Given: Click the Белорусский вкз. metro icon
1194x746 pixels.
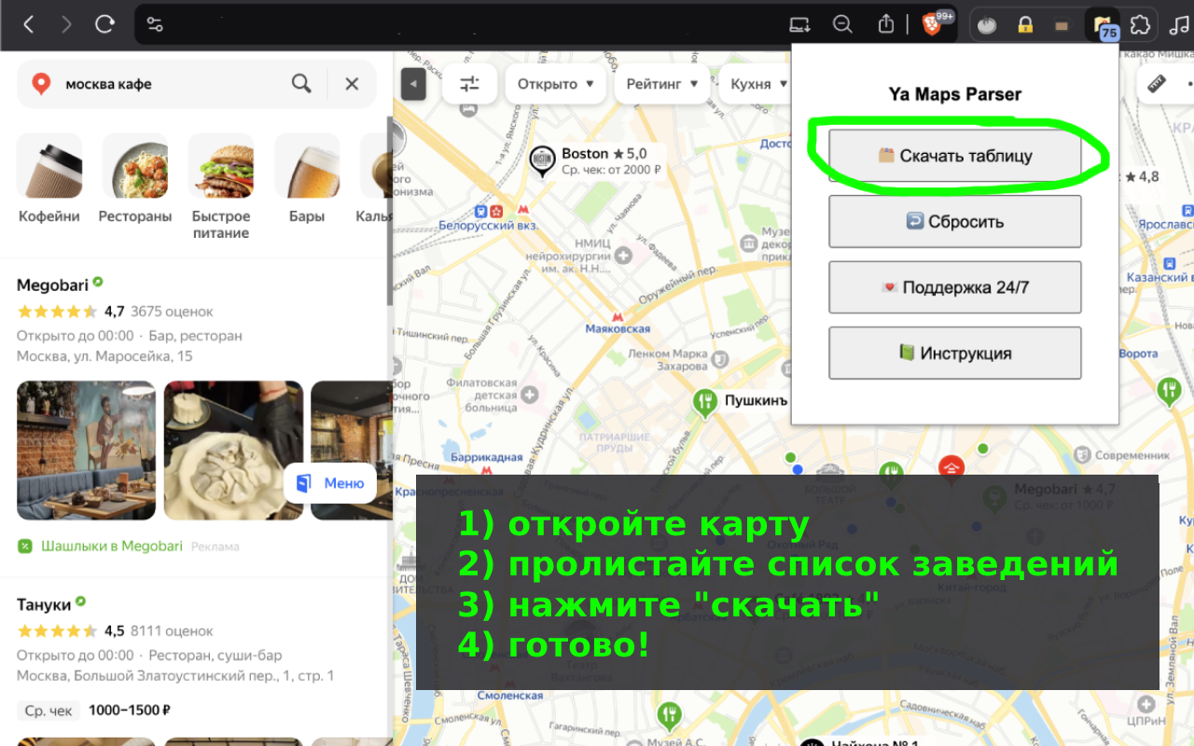Looking at the screenshot, I should 522,211.
